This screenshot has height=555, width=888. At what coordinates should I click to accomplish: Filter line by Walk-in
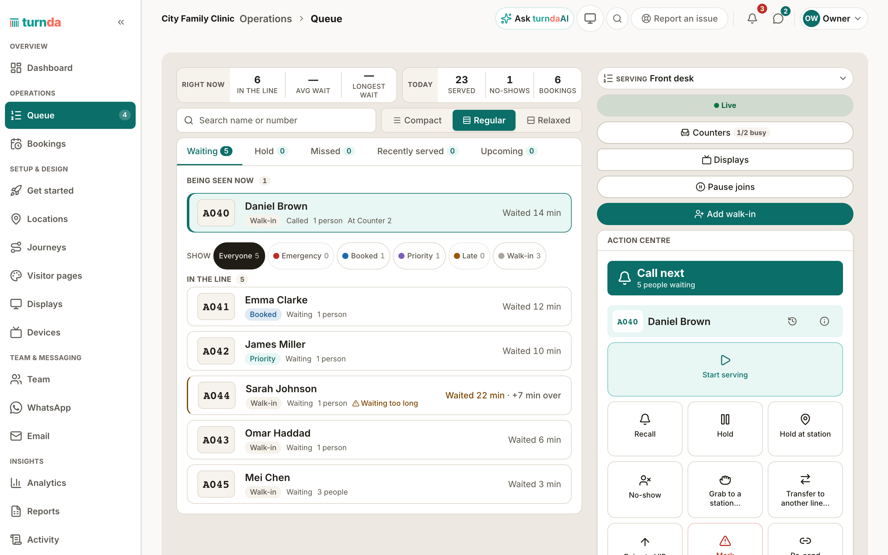(x=519, y=256)
